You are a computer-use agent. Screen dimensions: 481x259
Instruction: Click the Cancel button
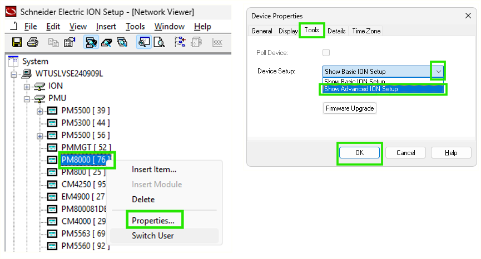[x=405, y=153]
